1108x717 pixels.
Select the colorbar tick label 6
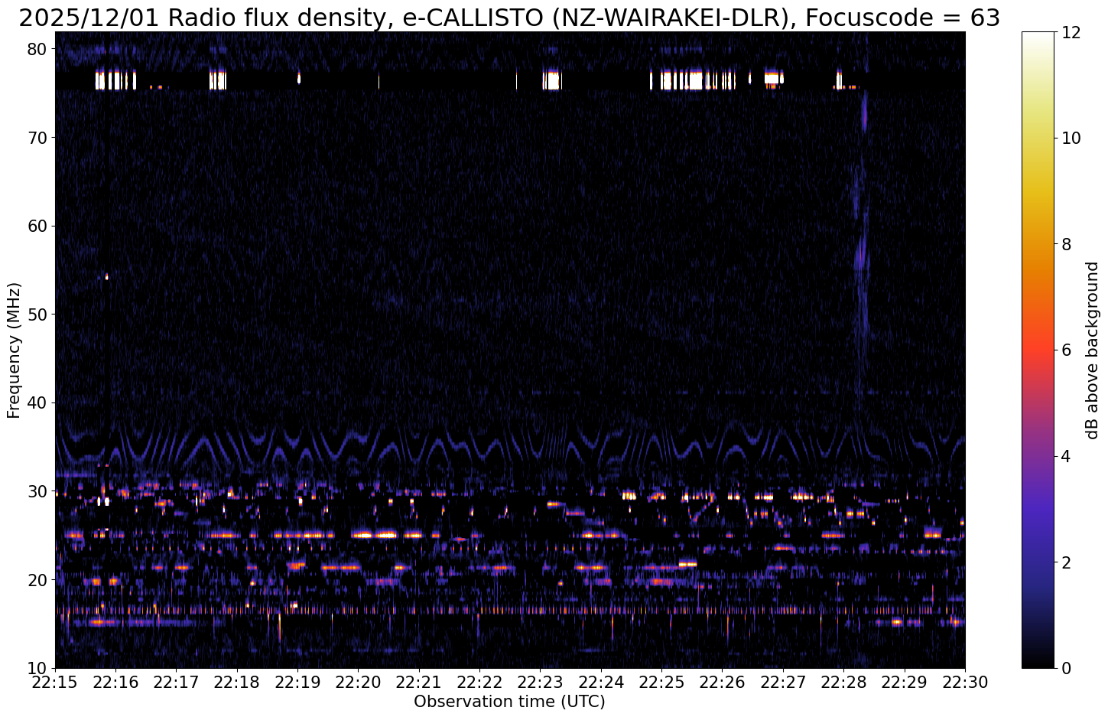click(1069, 350)
